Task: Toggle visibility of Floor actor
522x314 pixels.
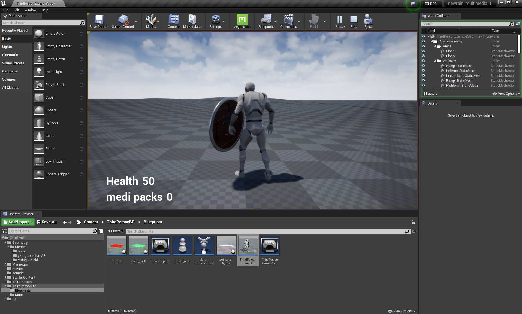Action: pos(423,51)
